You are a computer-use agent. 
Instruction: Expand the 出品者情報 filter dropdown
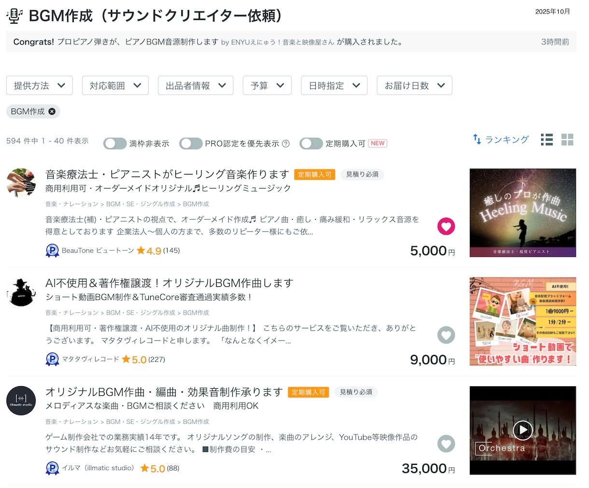point(196,85)
